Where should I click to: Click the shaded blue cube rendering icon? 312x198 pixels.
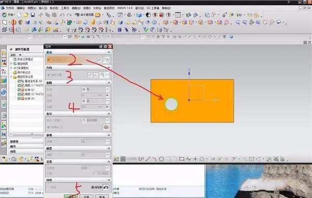[139, 15]
